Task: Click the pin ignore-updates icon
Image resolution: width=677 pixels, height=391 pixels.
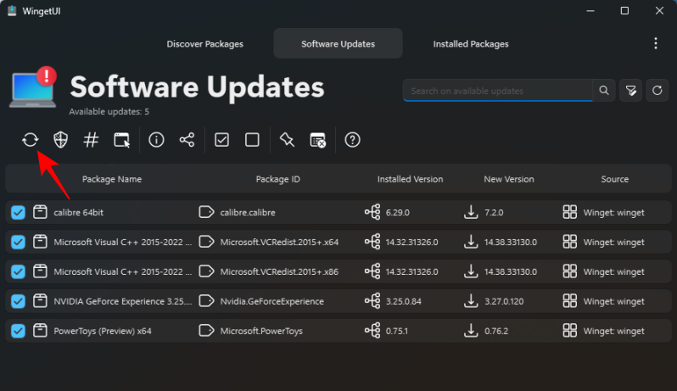Action: (x=287, y=140)
